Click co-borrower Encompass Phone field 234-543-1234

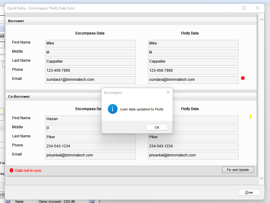(90, 146)
